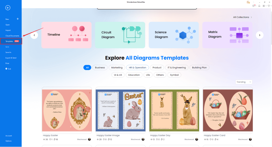Open the notifications bell
The width and height of the screenshot is (272, 147).
point(259,6)
